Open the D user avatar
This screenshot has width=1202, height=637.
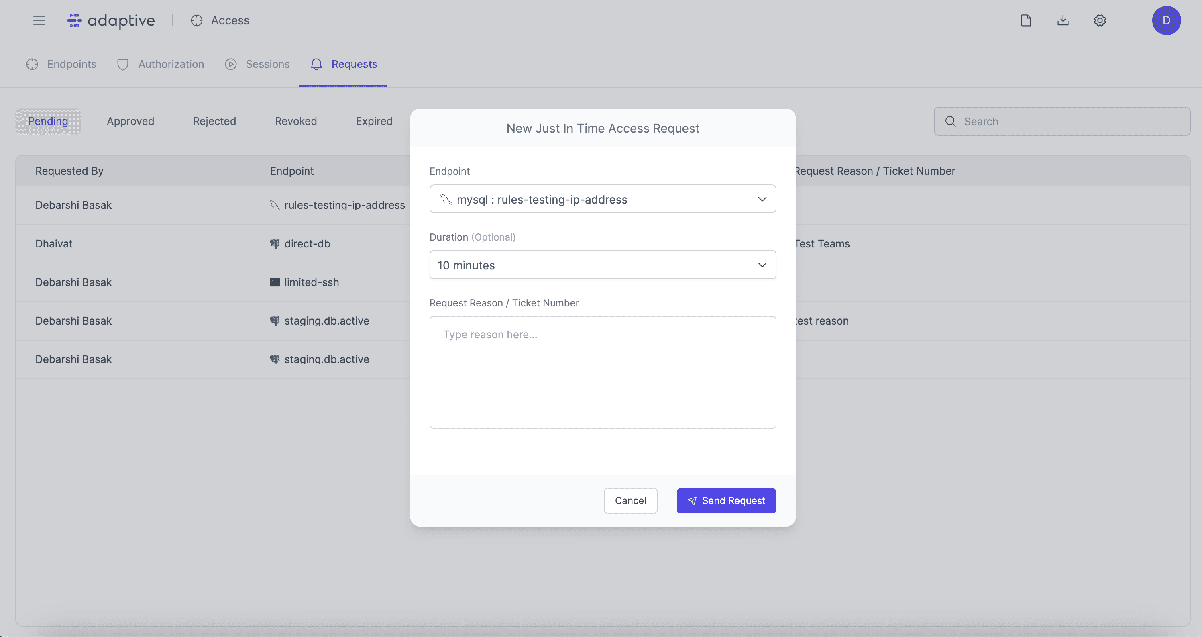click(x=1166, y=20)
